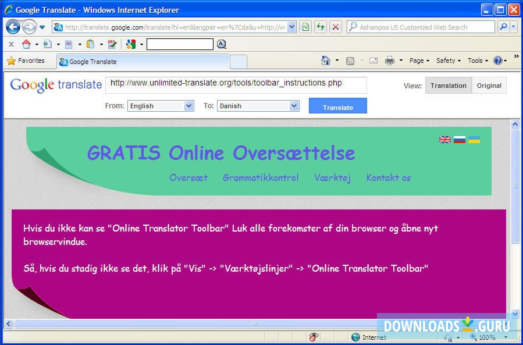
Task: Click the Google translate logo
Action: pyautogui.click(x=56, y=85)
